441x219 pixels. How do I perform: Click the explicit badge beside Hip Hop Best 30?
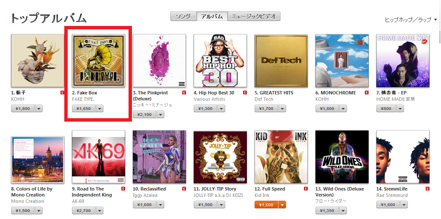[x=245, y=93]
